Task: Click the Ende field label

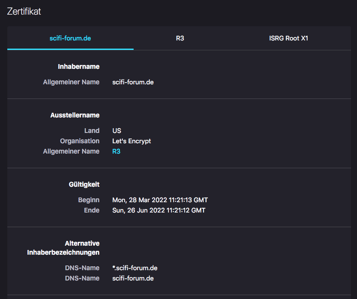Action: click(92, 210)
